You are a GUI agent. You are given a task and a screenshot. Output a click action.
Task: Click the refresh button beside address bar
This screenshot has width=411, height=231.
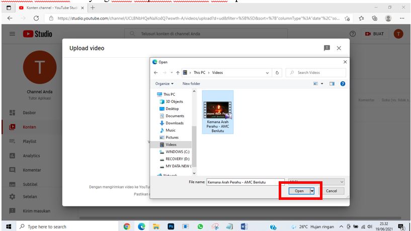point(278,73)
